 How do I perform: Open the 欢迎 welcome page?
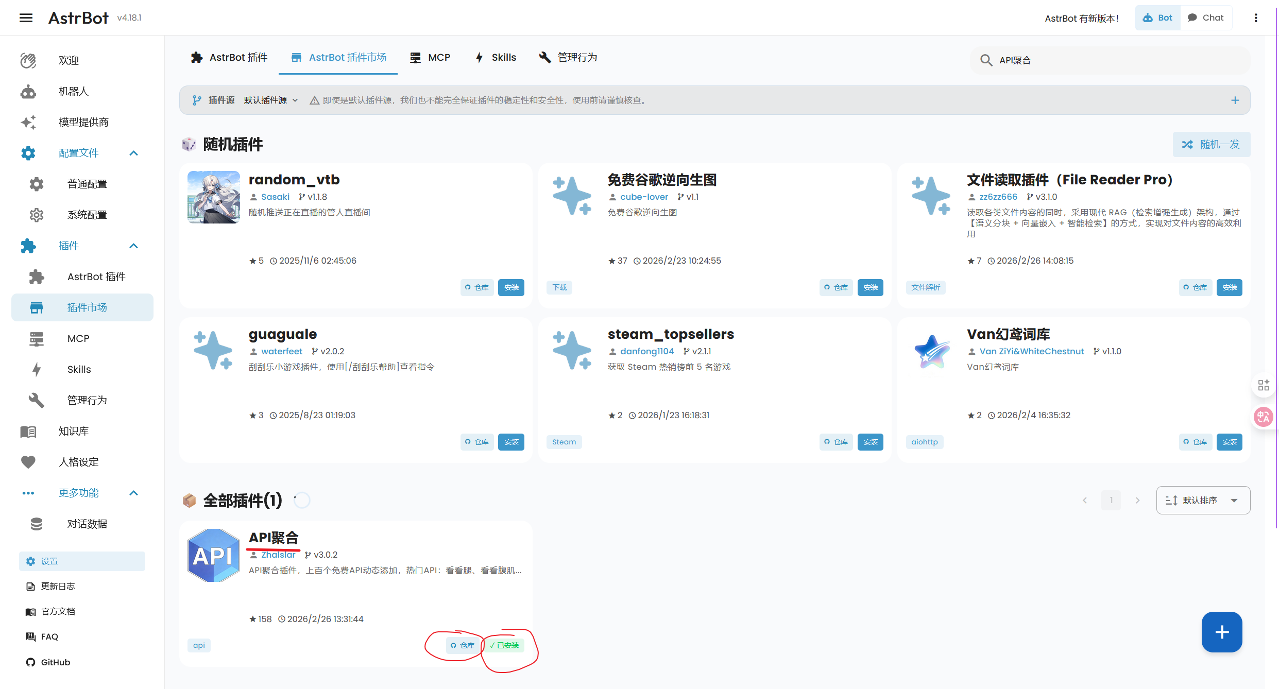click(x=82, y=60)
